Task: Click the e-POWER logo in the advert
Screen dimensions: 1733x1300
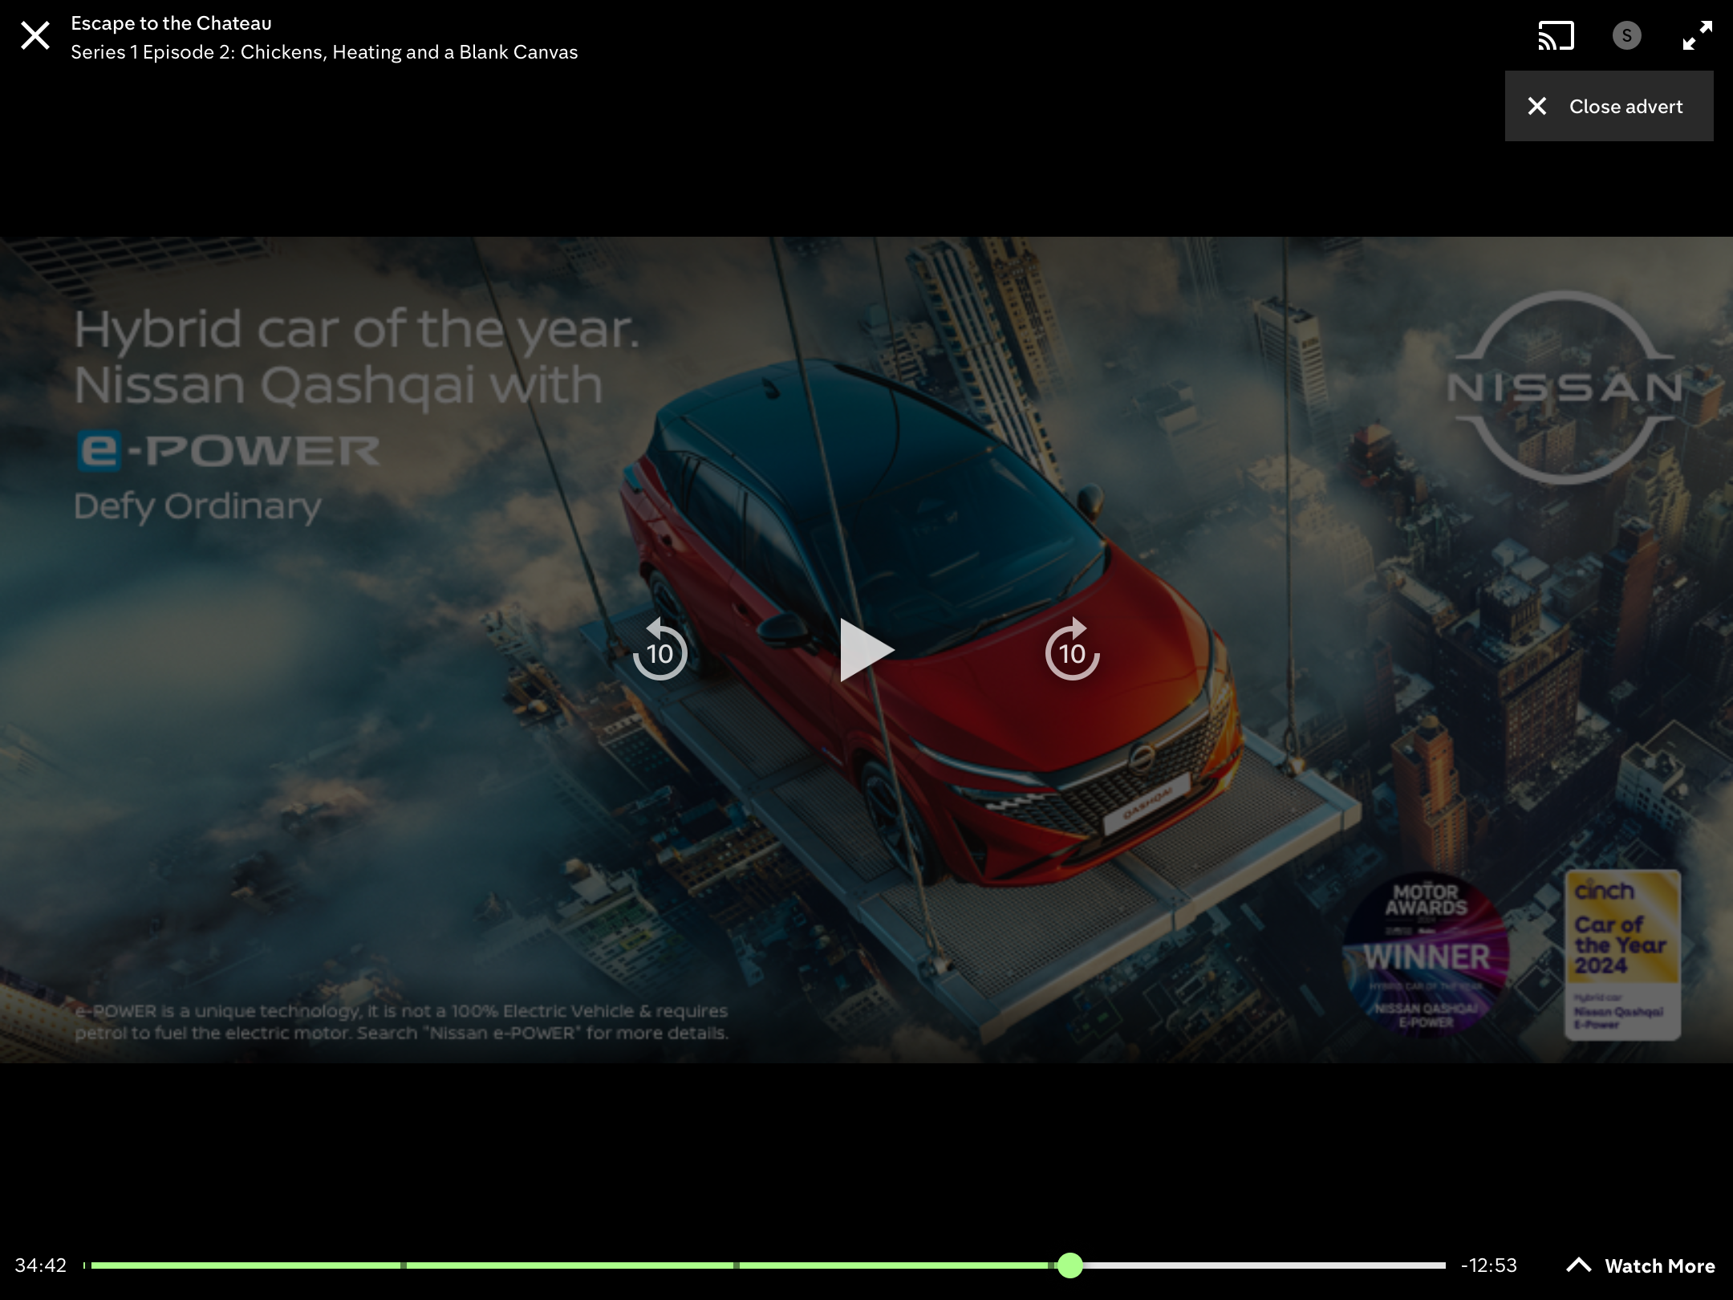Action: coord(228,450)
